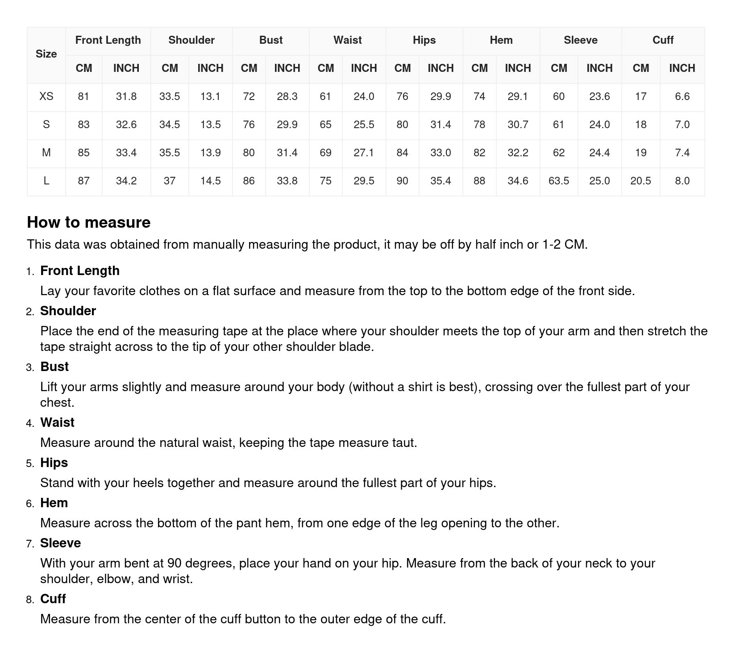Click the 'How to measure' heading

tap(89, 222)
